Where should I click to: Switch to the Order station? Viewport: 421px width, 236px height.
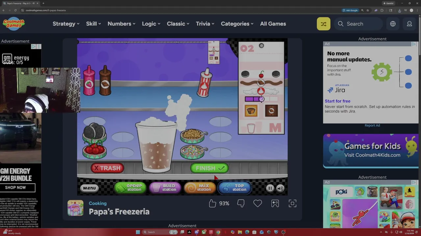[130, 188]
